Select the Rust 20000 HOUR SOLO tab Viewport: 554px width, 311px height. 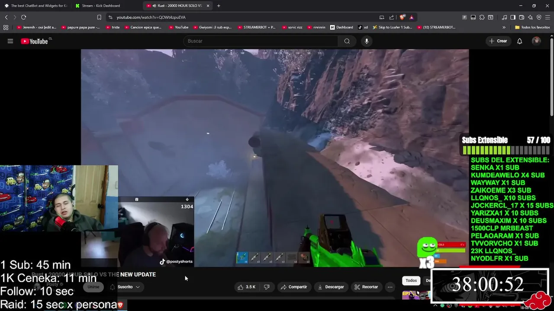[177, 6]
